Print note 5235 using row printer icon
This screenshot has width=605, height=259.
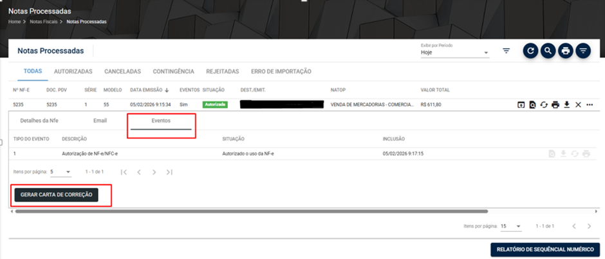click(x=555, y=104)
